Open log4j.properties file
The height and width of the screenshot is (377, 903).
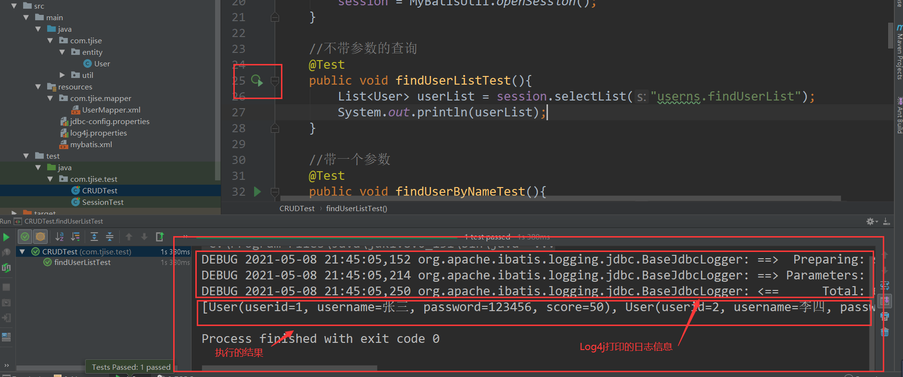(x=93, y=133)
